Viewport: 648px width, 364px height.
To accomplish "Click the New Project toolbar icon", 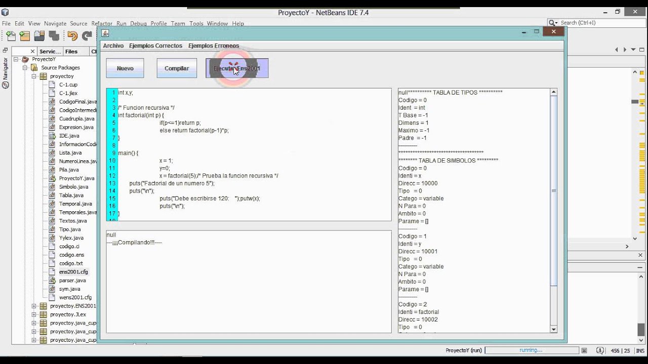I will tap(25, 36).
